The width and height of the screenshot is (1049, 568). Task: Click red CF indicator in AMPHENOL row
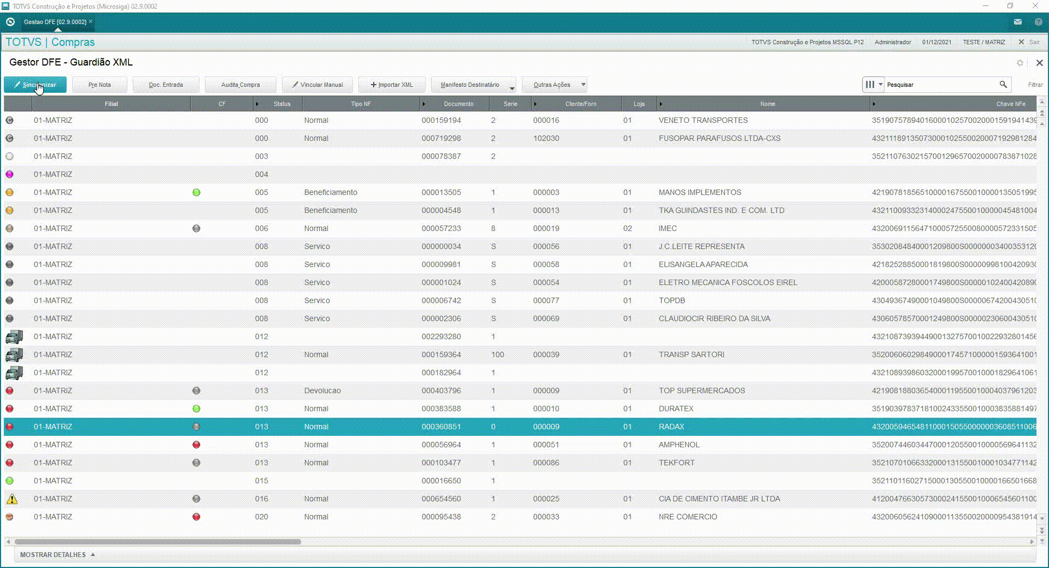point(196,445)
